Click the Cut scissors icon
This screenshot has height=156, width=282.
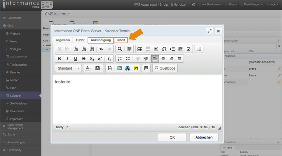coord(60,49)
